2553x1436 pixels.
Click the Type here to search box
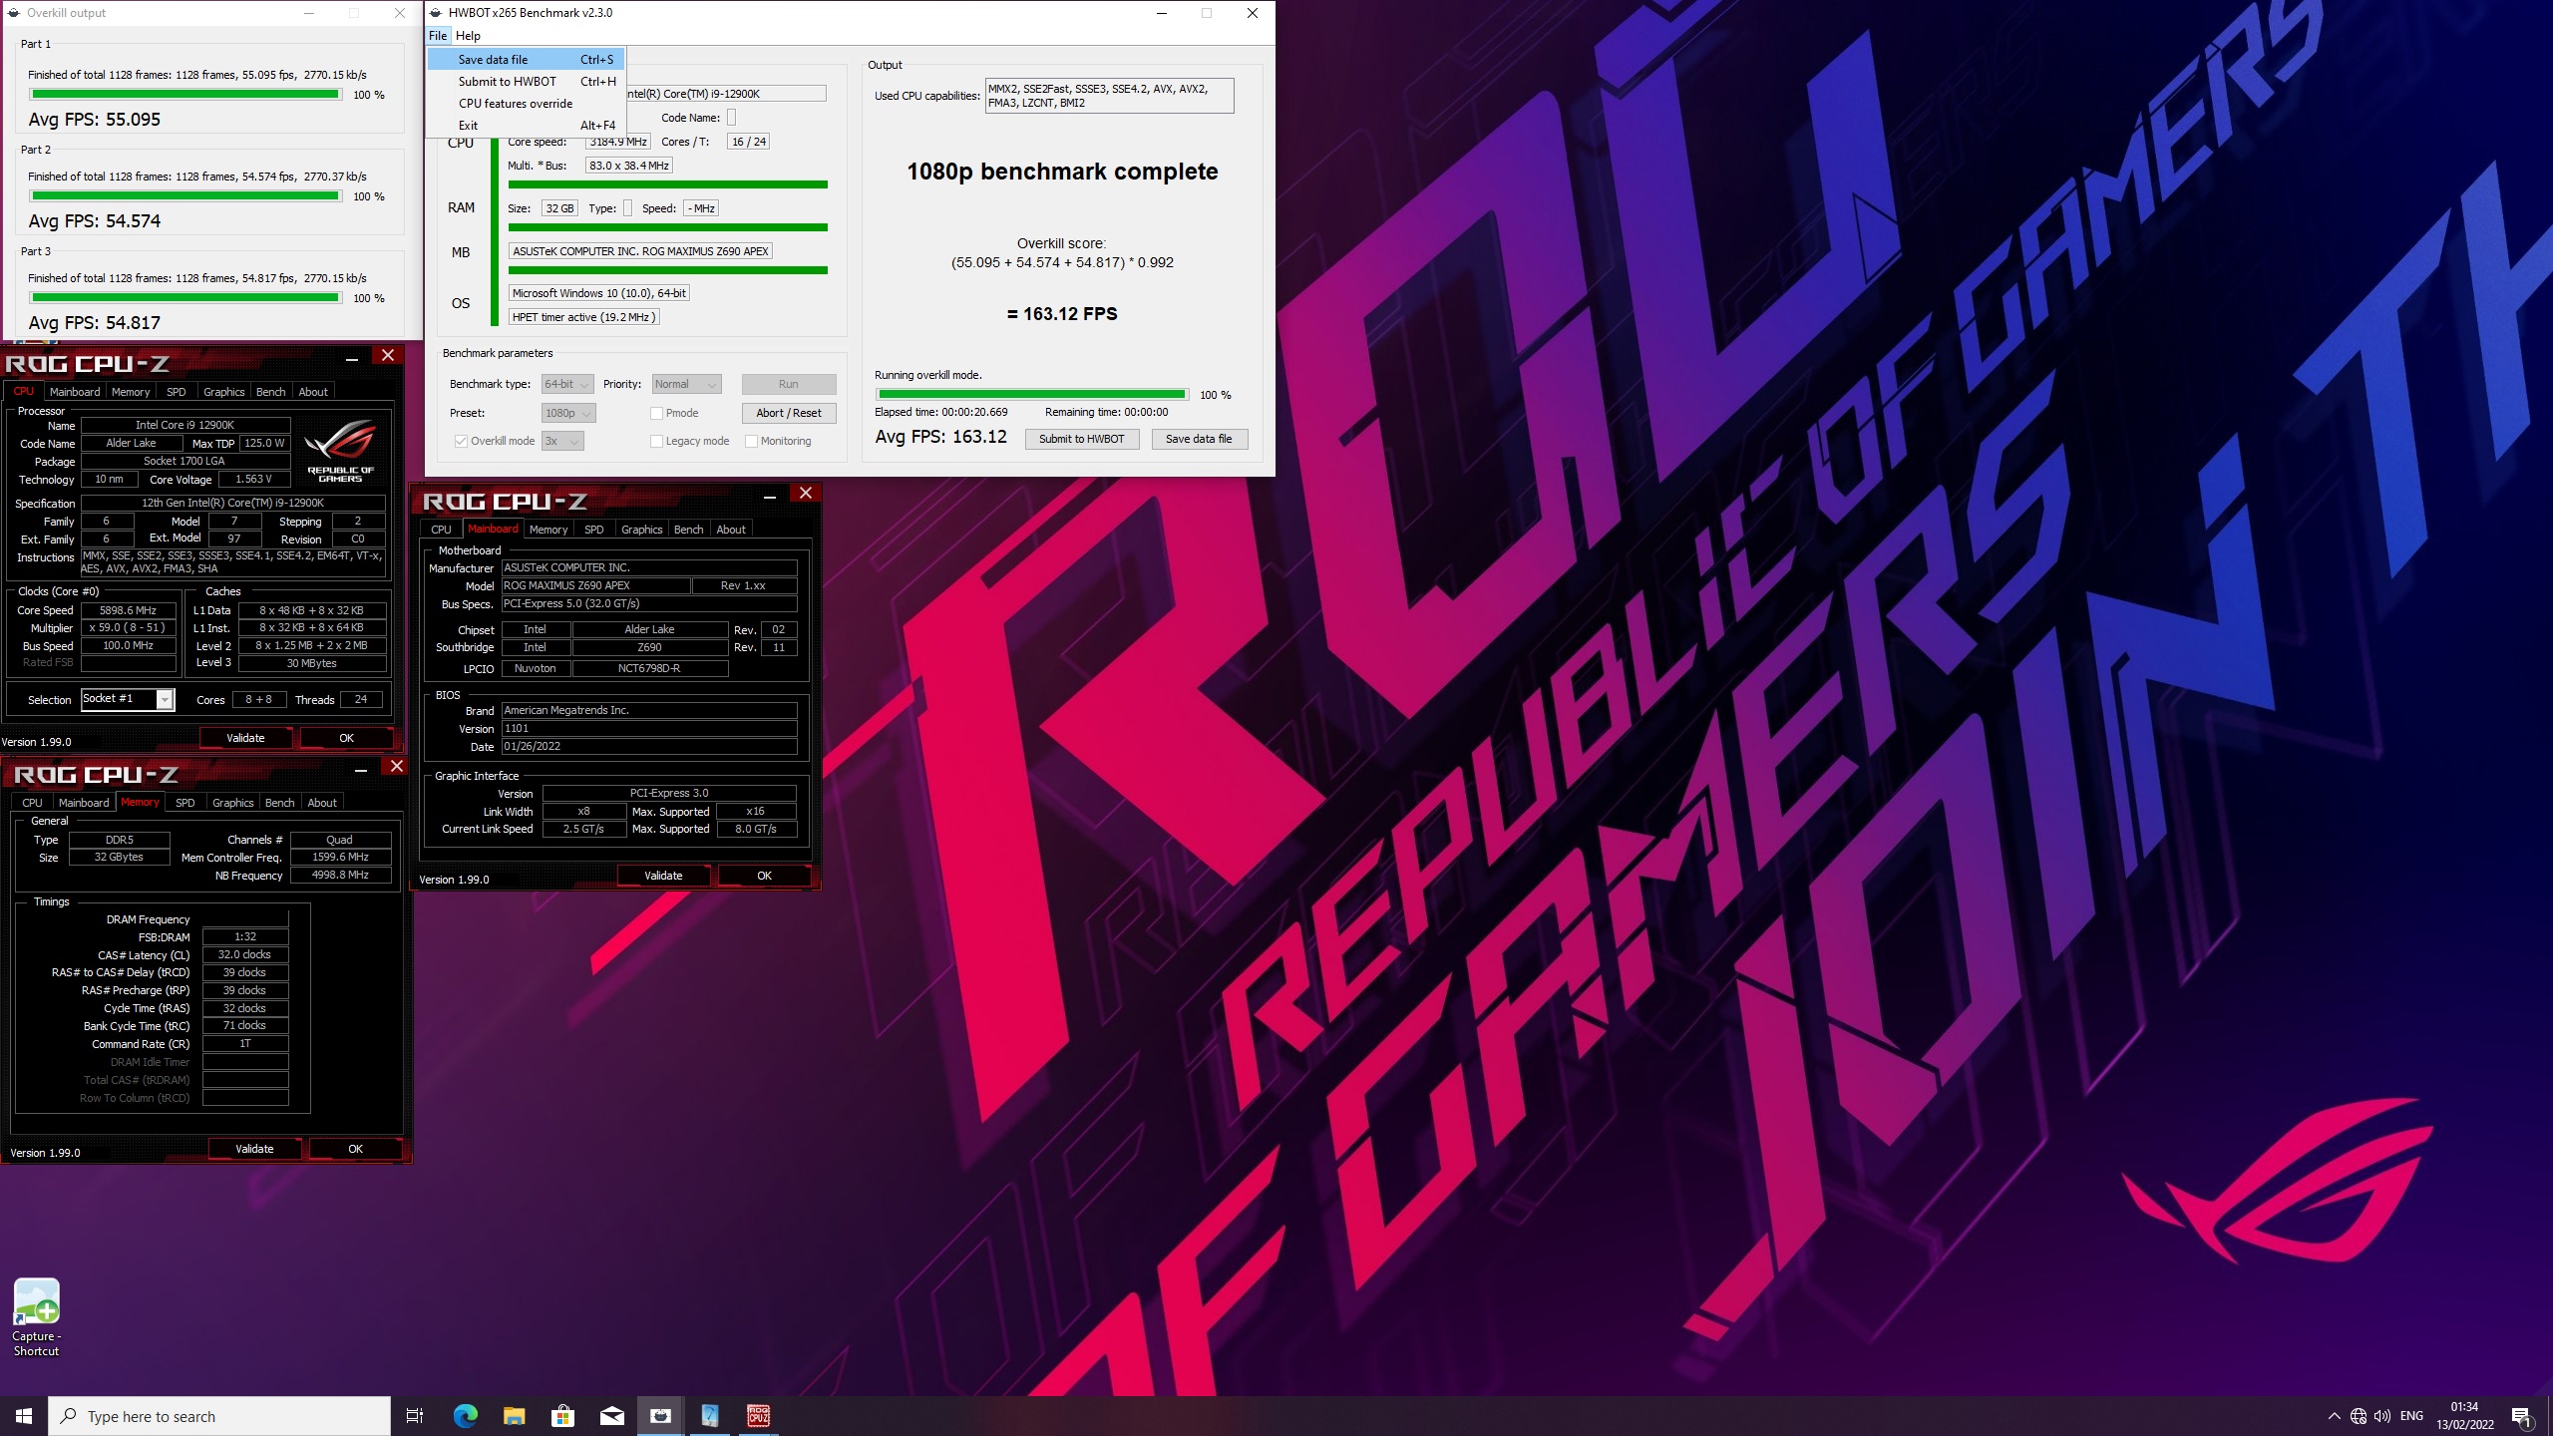click(x=219, y=1416)
